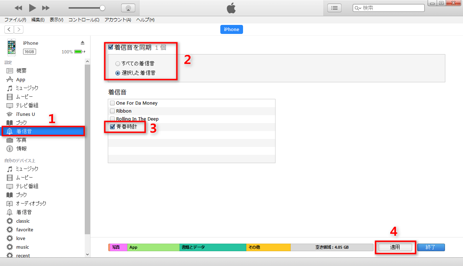Open the ファイル(F) menu

[15, 20]
